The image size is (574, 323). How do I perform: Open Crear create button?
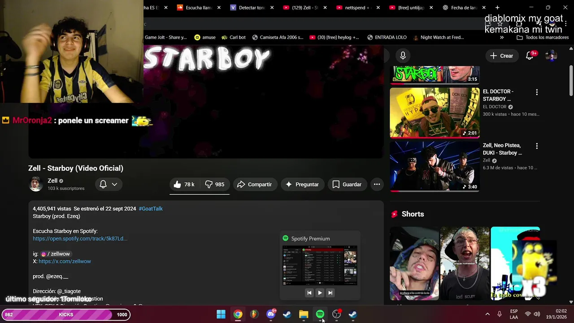502,56
